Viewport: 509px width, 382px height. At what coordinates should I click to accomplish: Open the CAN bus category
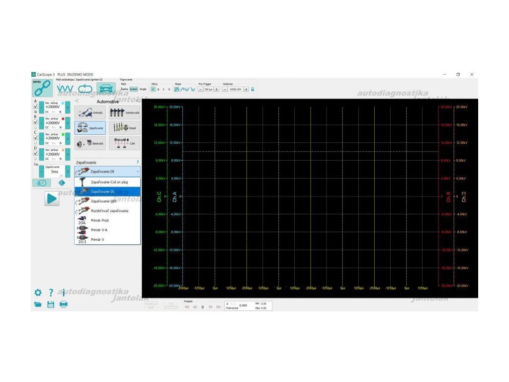point(125,143)
